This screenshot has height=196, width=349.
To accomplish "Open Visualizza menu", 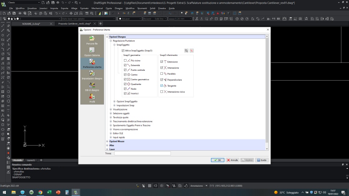I will point(32,8).
